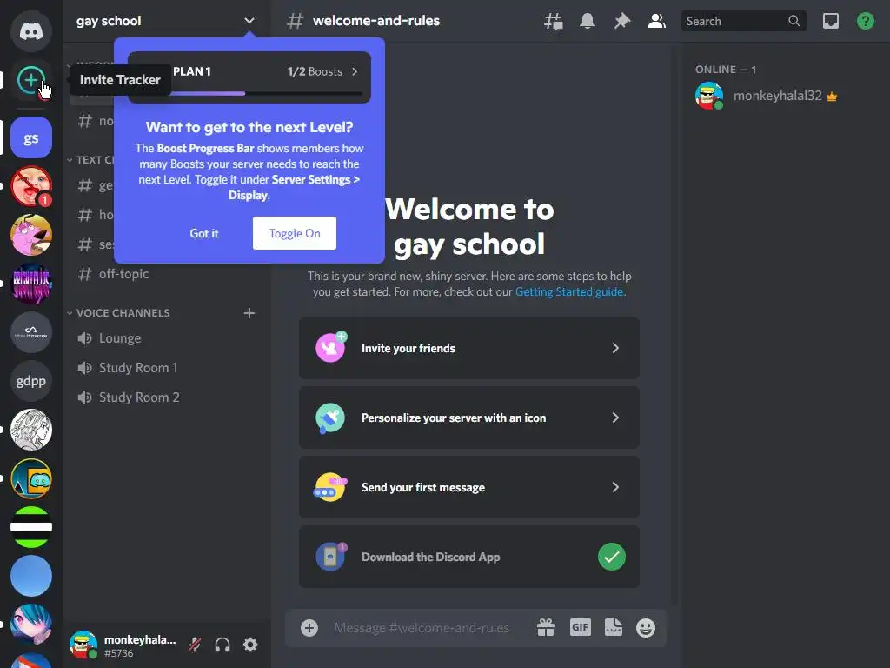The image size is (890, 668).
Task: Open the purple neon text server
Action: (x=30, y=284)
